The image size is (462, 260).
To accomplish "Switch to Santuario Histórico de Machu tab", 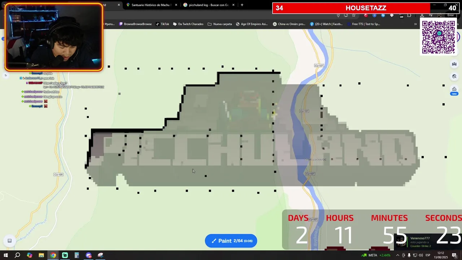I will click(152, 5).
